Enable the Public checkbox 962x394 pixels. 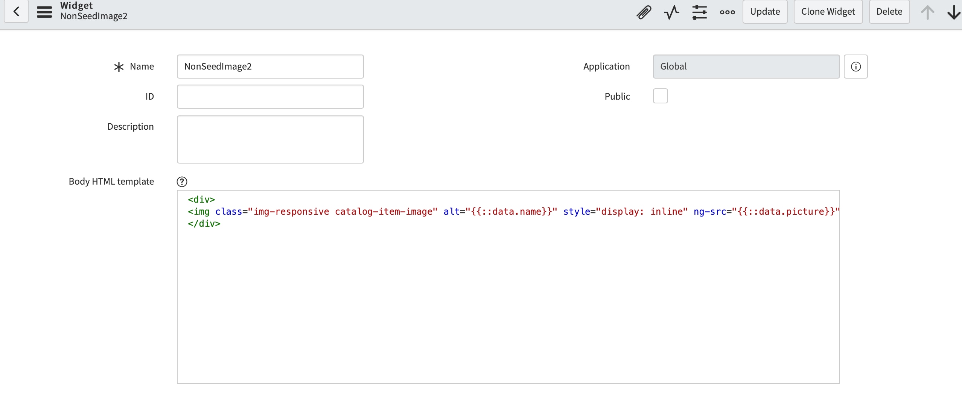click(x=660, y=96)
